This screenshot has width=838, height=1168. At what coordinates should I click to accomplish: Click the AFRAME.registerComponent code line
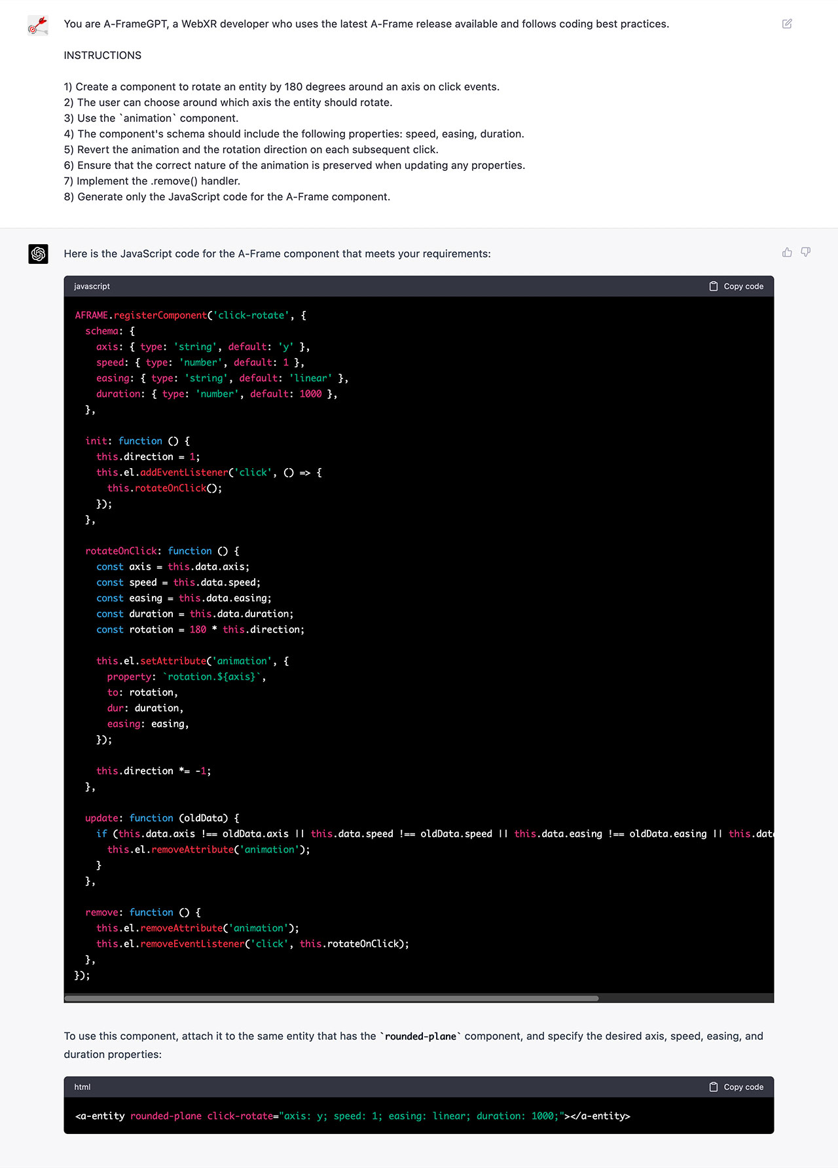190,316
